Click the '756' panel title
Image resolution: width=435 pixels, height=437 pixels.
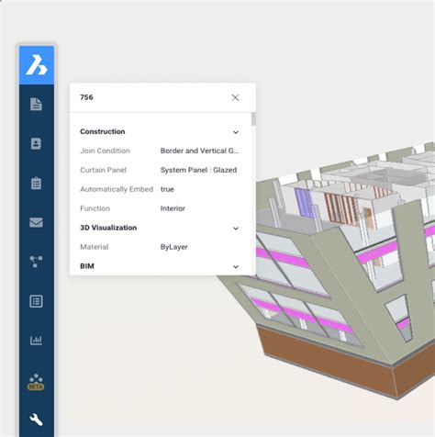[x=86, y=97]
